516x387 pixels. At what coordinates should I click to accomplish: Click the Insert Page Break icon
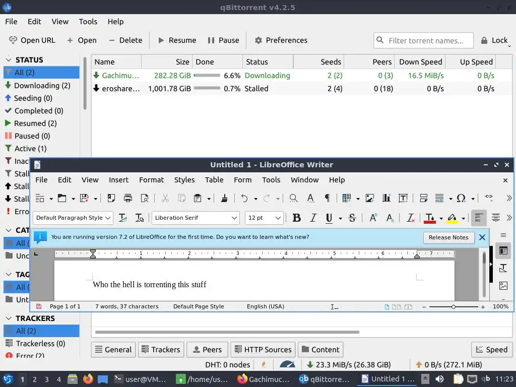(423, 198)
